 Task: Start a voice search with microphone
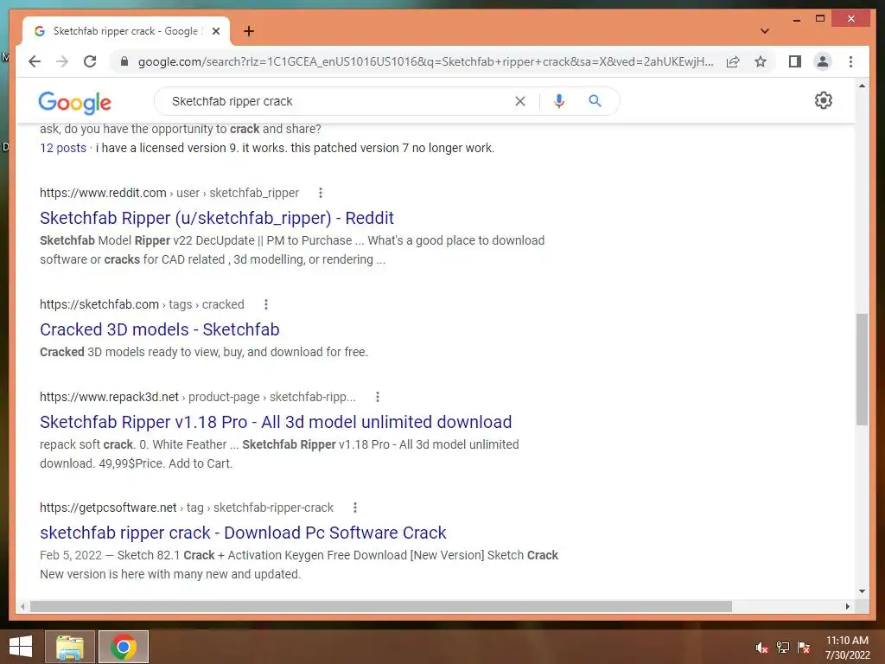coord(559,101)
